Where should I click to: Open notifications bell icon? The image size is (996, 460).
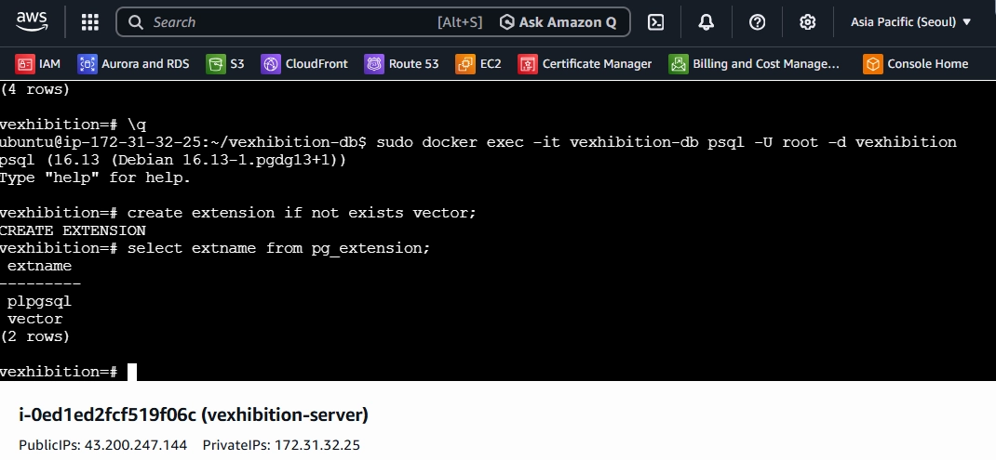(x=706, y=22)
